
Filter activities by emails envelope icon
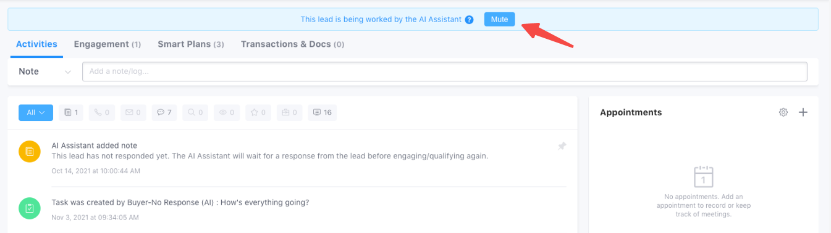[133, 113]
